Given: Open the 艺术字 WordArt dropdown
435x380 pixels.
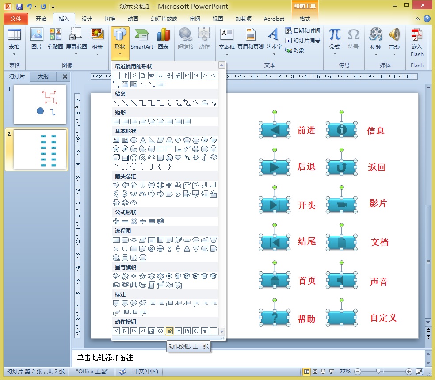Looking at the screenshot, I should tap(274, 42).
